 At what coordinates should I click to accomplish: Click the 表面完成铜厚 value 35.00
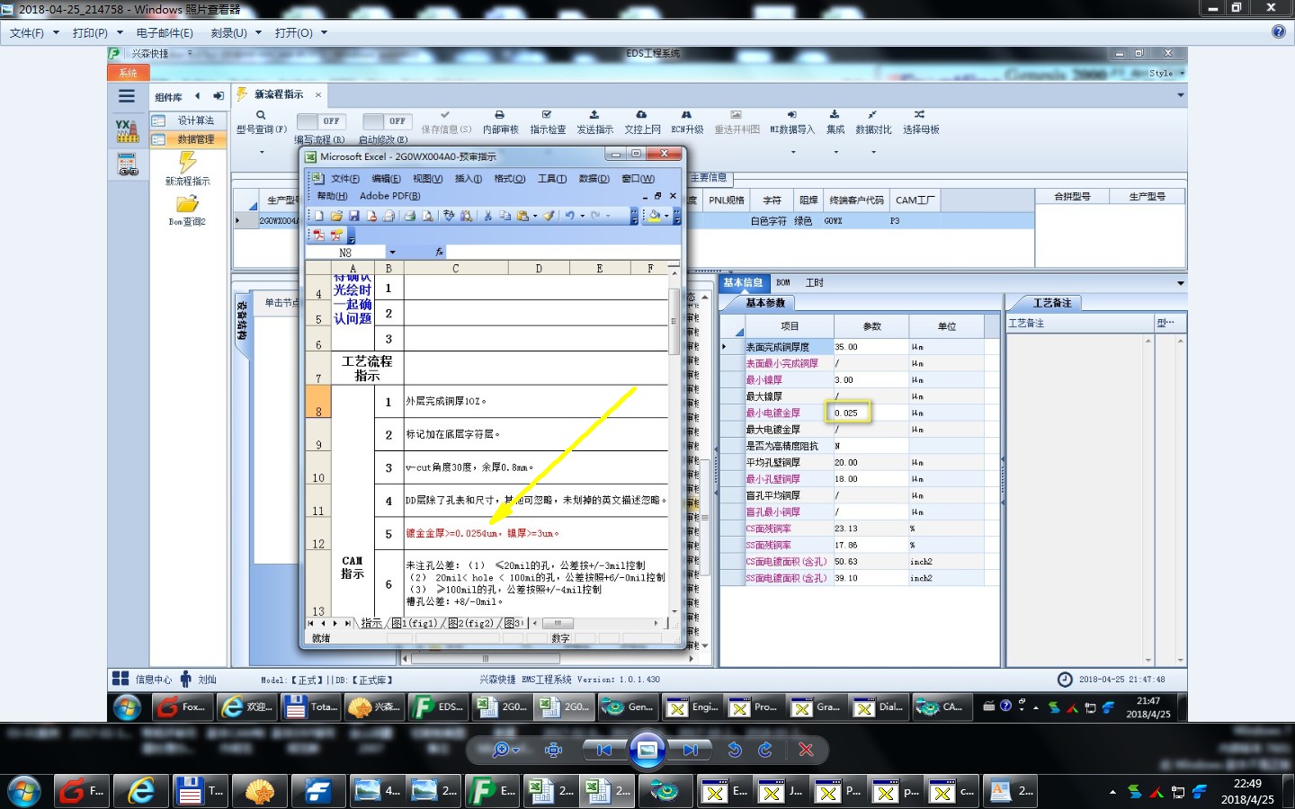[871, 346]
